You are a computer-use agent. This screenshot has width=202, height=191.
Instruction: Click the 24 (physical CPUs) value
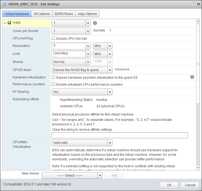pyautogui.click(x=111, y=106)
